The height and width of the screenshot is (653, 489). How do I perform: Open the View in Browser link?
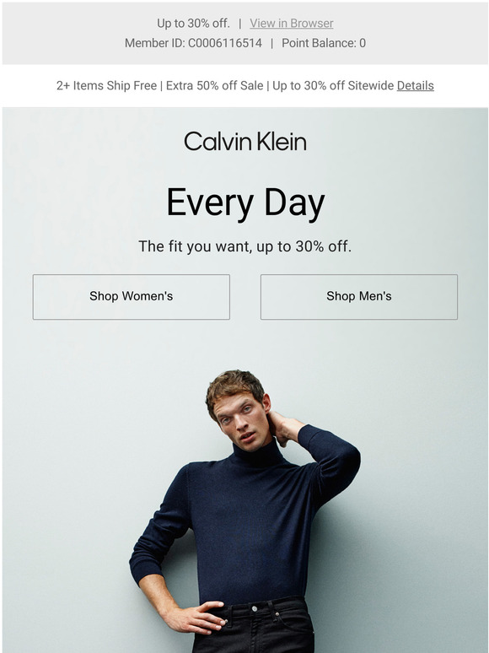tap(292, 24)
